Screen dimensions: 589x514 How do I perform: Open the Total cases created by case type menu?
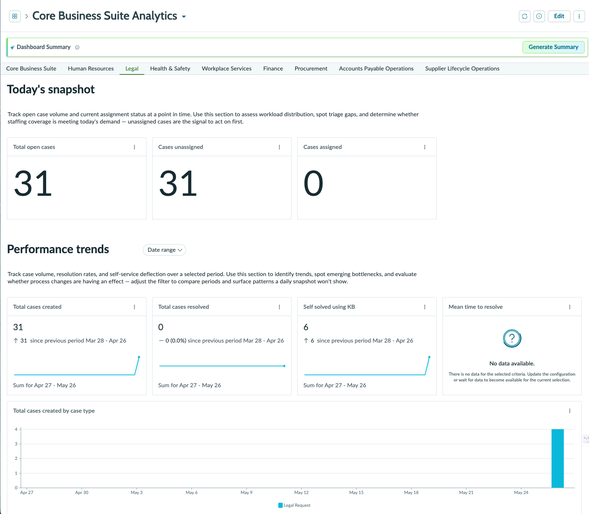570,411
